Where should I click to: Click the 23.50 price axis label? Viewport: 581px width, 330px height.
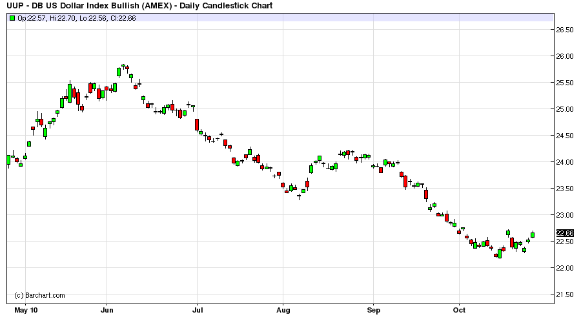(564, 189)
